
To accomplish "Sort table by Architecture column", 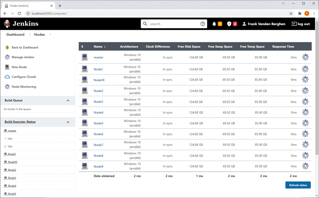I will [129, 47].
